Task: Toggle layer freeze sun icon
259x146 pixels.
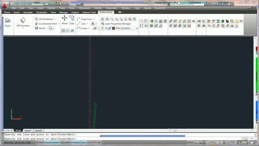Action: pyautogui.click(x=106, y=28)
